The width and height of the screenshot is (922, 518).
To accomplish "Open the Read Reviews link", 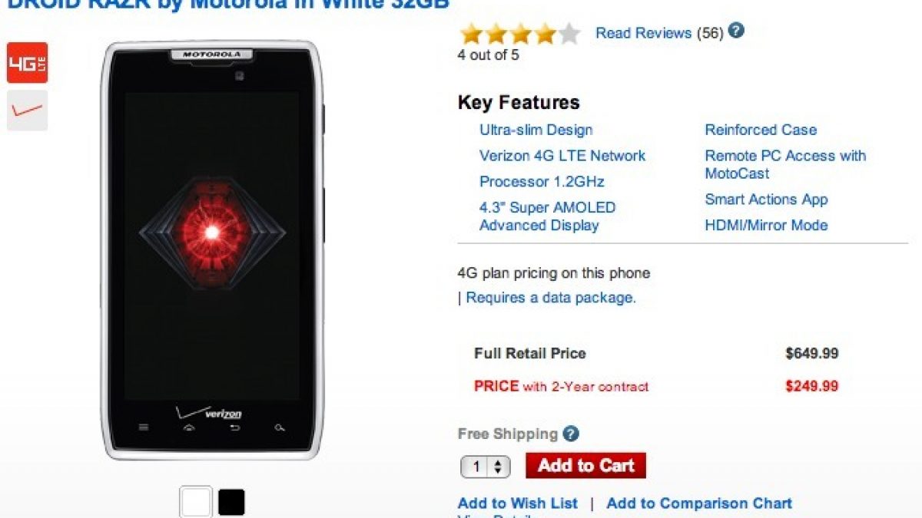I will click(644, 32).
